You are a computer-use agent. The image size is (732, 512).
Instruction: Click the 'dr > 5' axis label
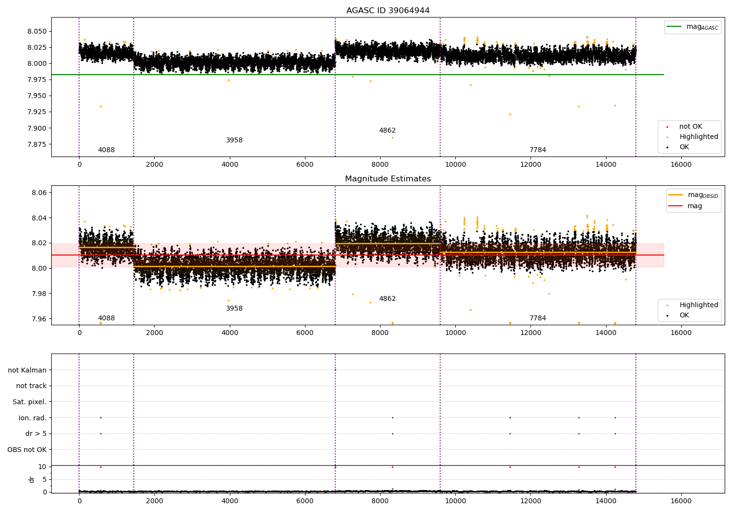pos(36,433)
